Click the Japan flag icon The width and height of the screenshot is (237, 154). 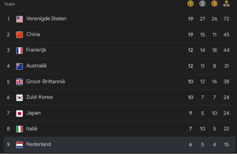pos(19,113)
